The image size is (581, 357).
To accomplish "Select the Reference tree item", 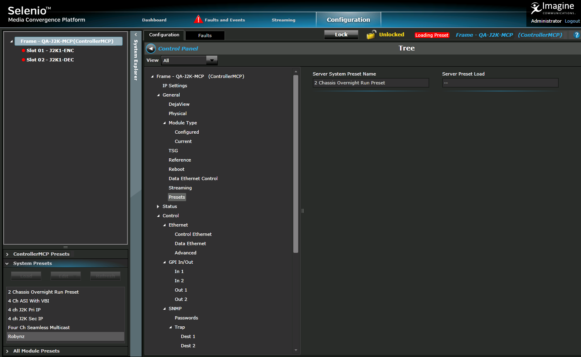I will [x=180, y=160].
